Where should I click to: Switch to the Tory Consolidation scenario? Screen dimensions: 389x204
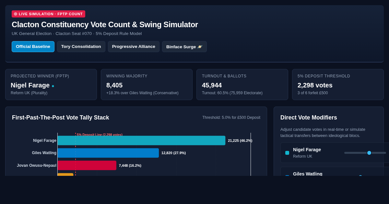click(81, 47)
